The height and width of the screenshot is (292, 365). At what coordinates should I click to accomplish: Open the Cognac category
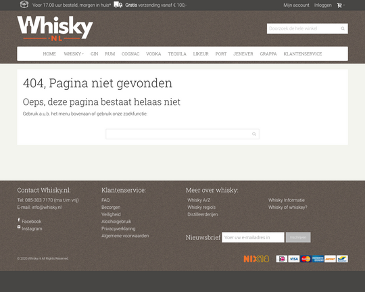point(130,54)
